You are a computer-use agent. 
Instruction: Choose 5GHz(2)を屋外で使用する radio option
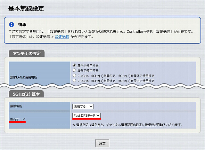point(74,75)
